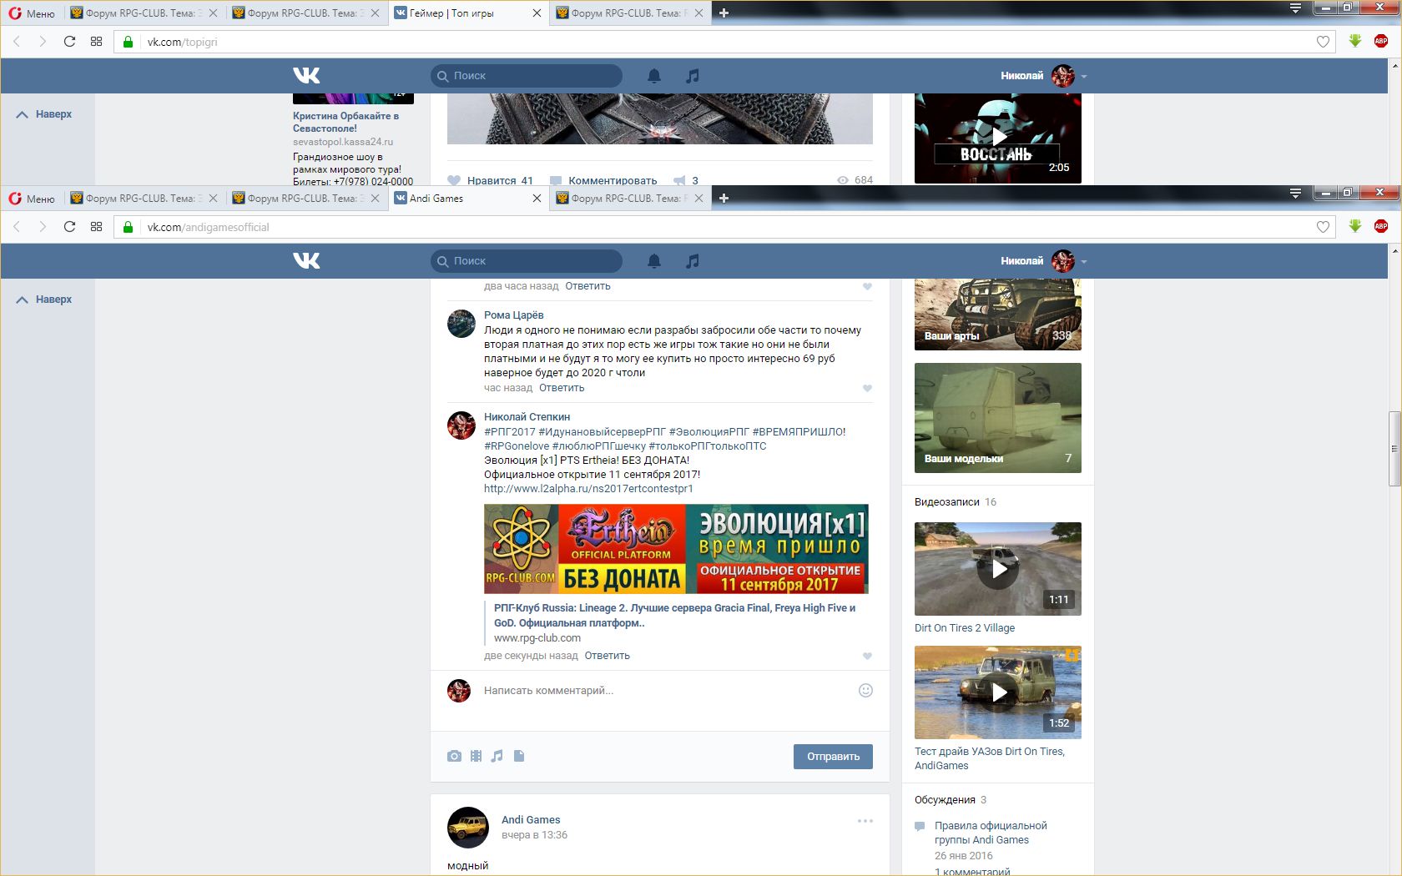Screen dimensions: 1402x876
Task: Open the РПГ-Клуб Russia: Lineage 2 link title
Action: tap(674, 615)
